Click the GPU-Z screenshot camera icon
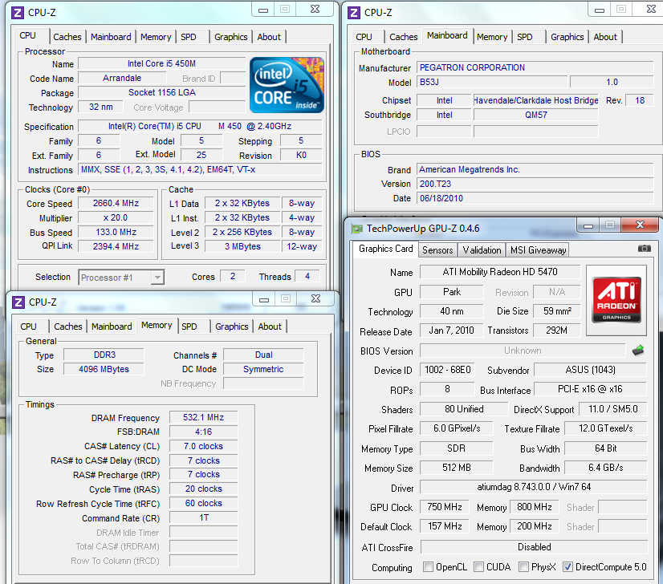 click(x=644, y=249)
